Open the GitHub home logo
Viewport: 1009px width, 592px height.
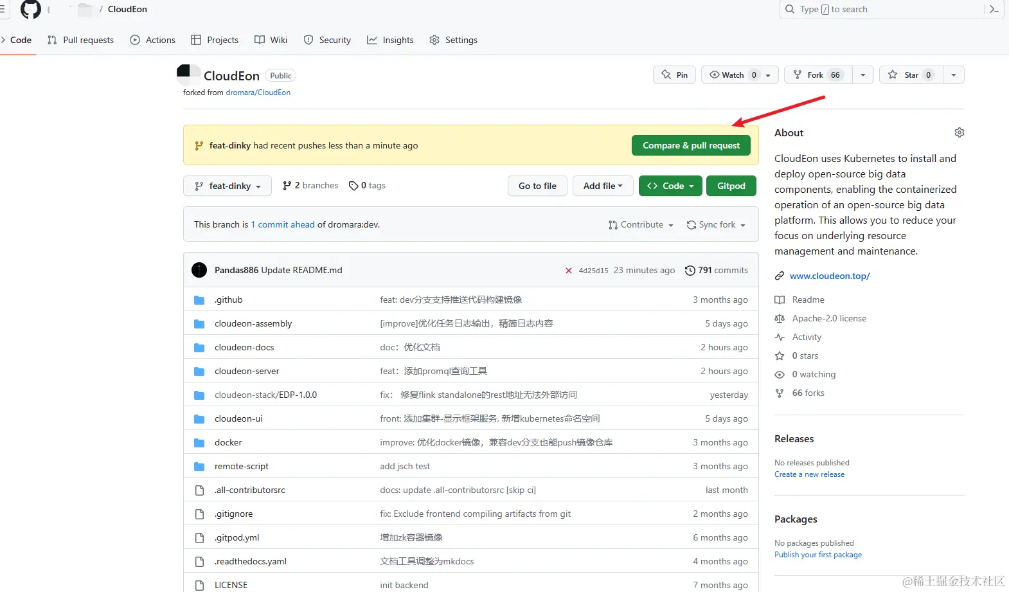click(x=31, y=9)
